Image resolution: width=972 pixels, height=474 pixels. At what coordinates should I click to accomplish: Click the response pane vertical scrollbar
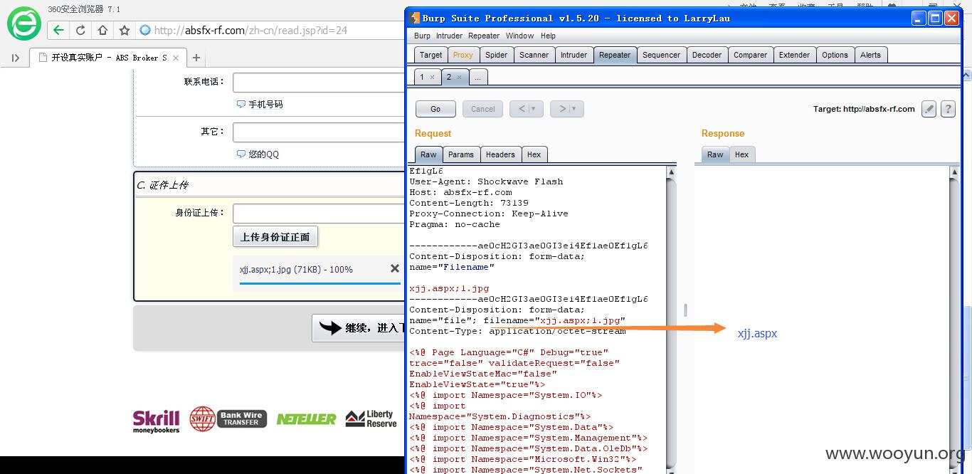[954, 320]
